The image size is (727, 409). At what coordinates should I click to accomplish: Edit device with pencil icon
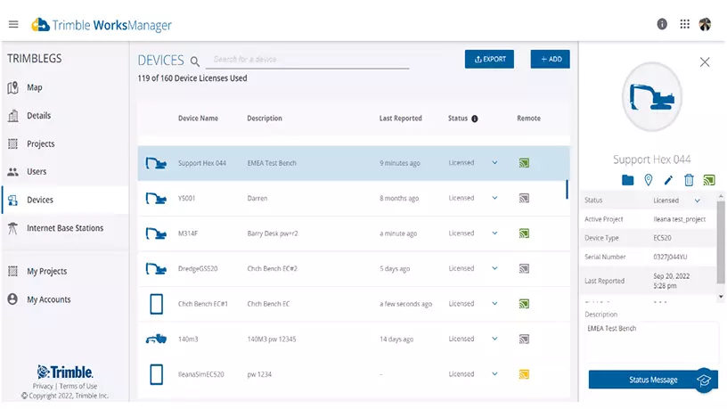(x=668, y=180)
